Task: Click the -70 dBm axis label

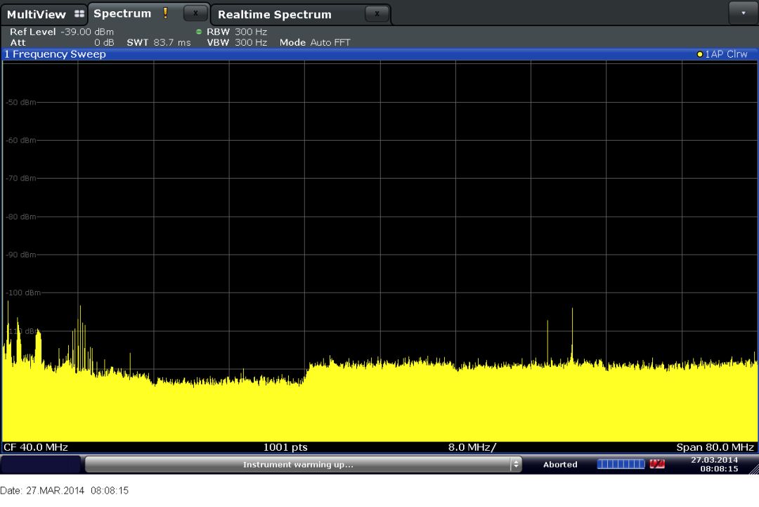Action: pos(21,178)
